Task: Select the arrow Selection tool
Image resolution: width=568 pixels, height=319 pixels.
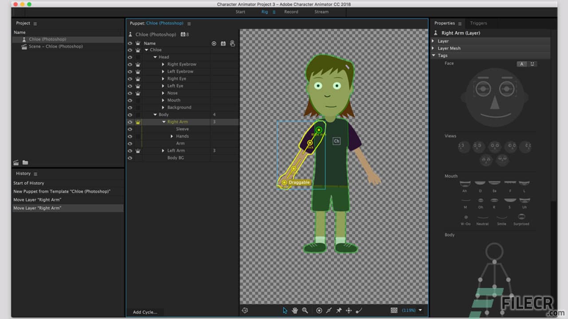Action: pyautogui.click(x=285, y=311)
